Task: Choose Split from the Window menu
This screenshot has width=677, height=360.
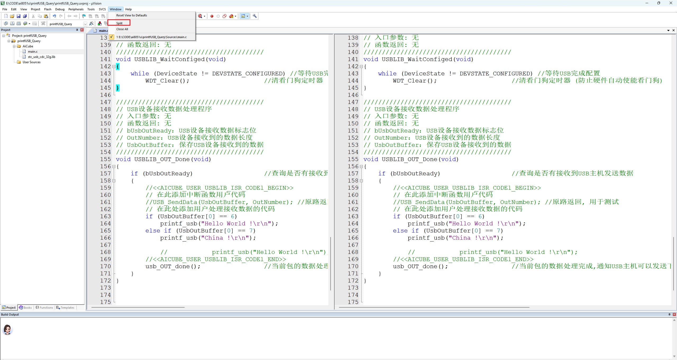Action: [119, 23]
